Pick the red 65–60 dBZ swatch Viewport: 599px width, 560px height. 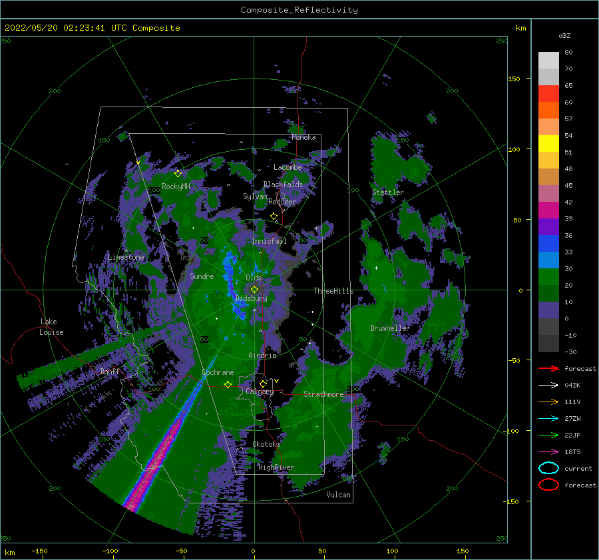[548, 94]
